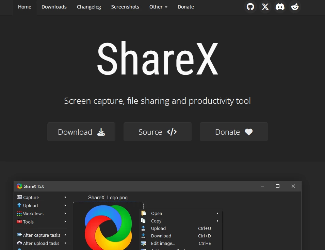Expand the Tools submenu arrow
The image size is (325, 250).
point(65,222)
